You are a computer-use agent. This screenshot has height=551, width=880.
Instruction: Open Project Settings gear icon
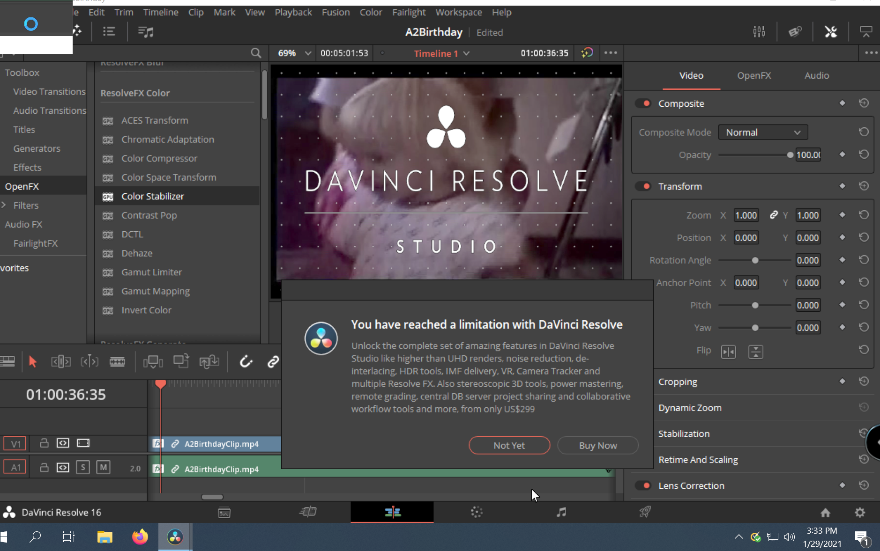[860, 513]
